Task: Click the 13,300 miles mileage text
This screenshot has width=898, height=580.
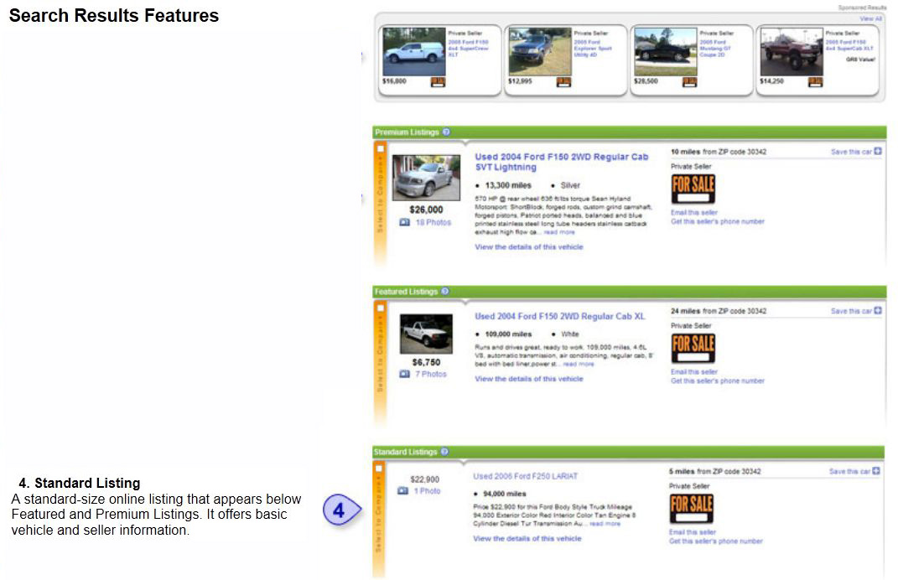Action: click(x=508, y=185)
